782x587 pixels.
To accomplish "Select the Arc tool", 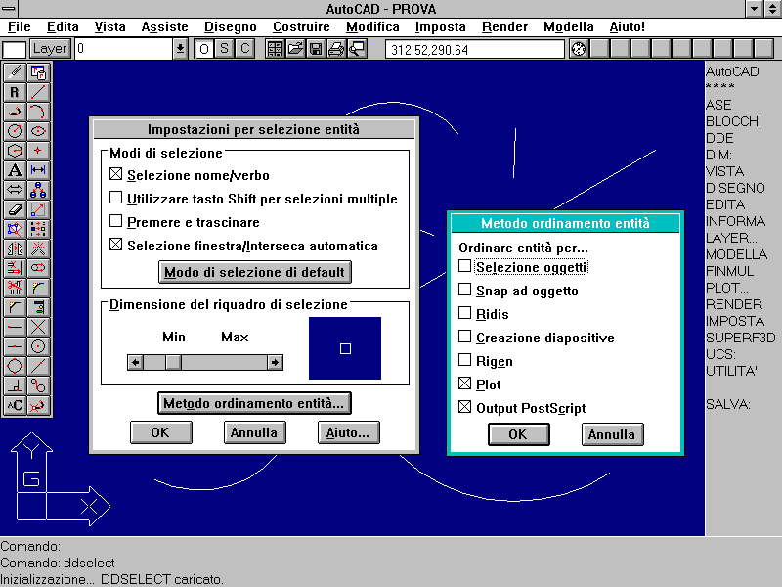I will [38, 112].
